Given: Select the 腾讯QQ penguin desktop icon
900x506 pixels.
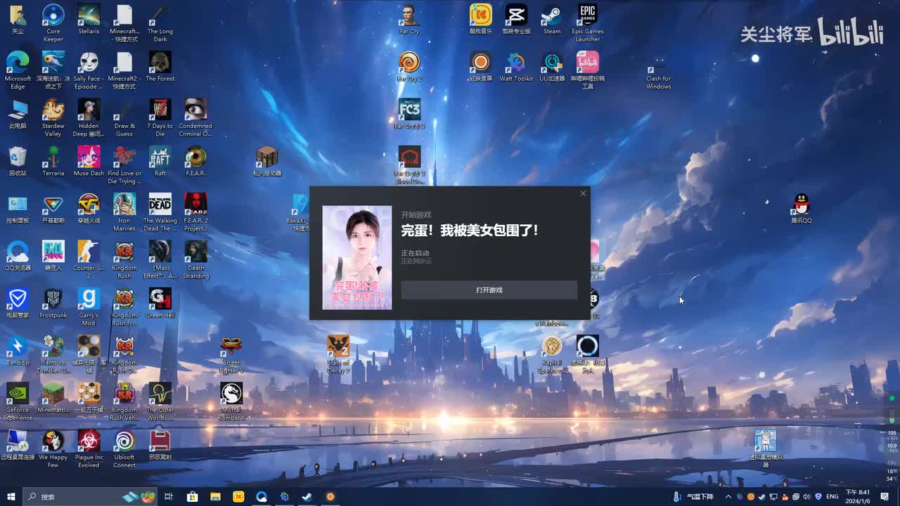Looking at the screenshot, I should (801, 209).
